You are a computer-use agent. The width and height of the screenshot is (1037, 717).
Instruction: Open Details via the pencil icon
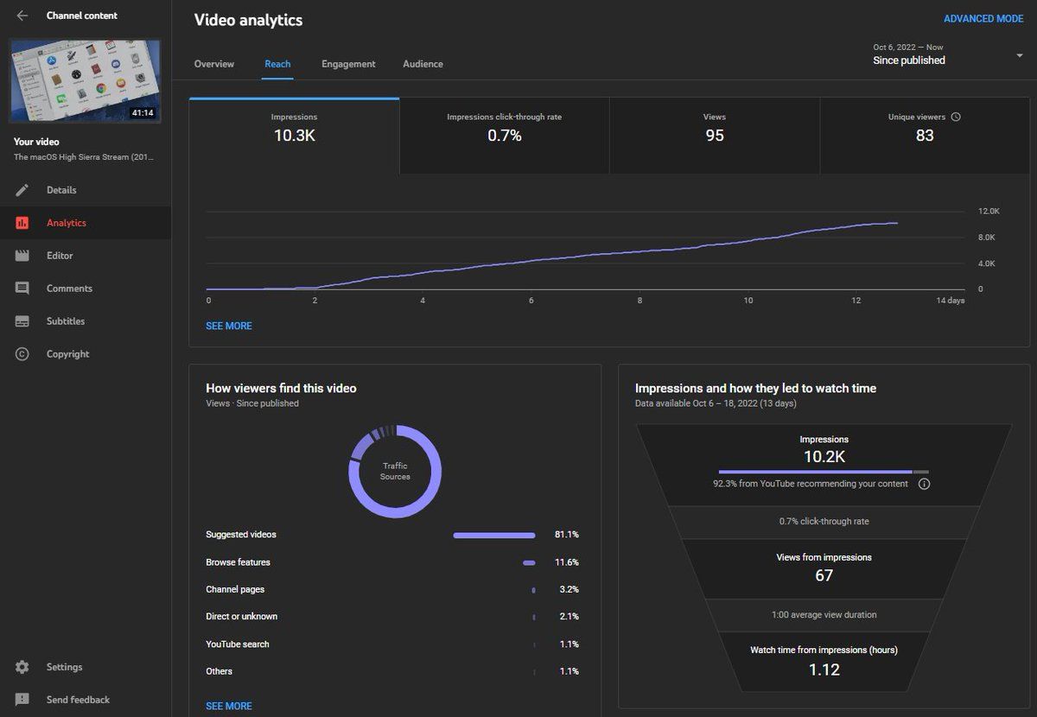tap(22, 190)
